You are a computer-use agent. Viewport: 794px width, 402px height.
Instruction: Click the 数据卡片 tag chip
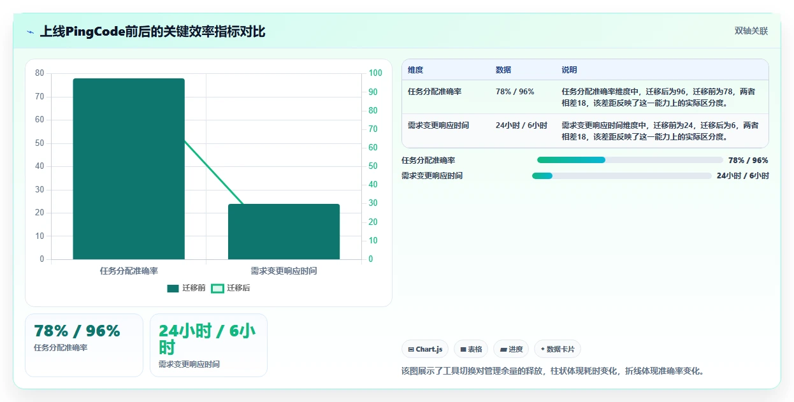tap(558, 349)
